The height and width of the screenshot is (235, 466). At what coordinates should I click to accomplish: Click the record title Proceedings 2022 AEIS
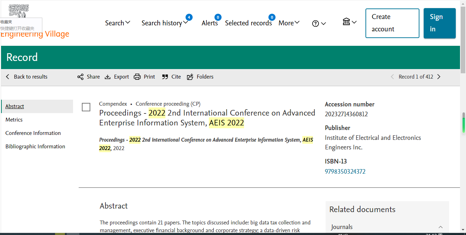pos(207,118)
